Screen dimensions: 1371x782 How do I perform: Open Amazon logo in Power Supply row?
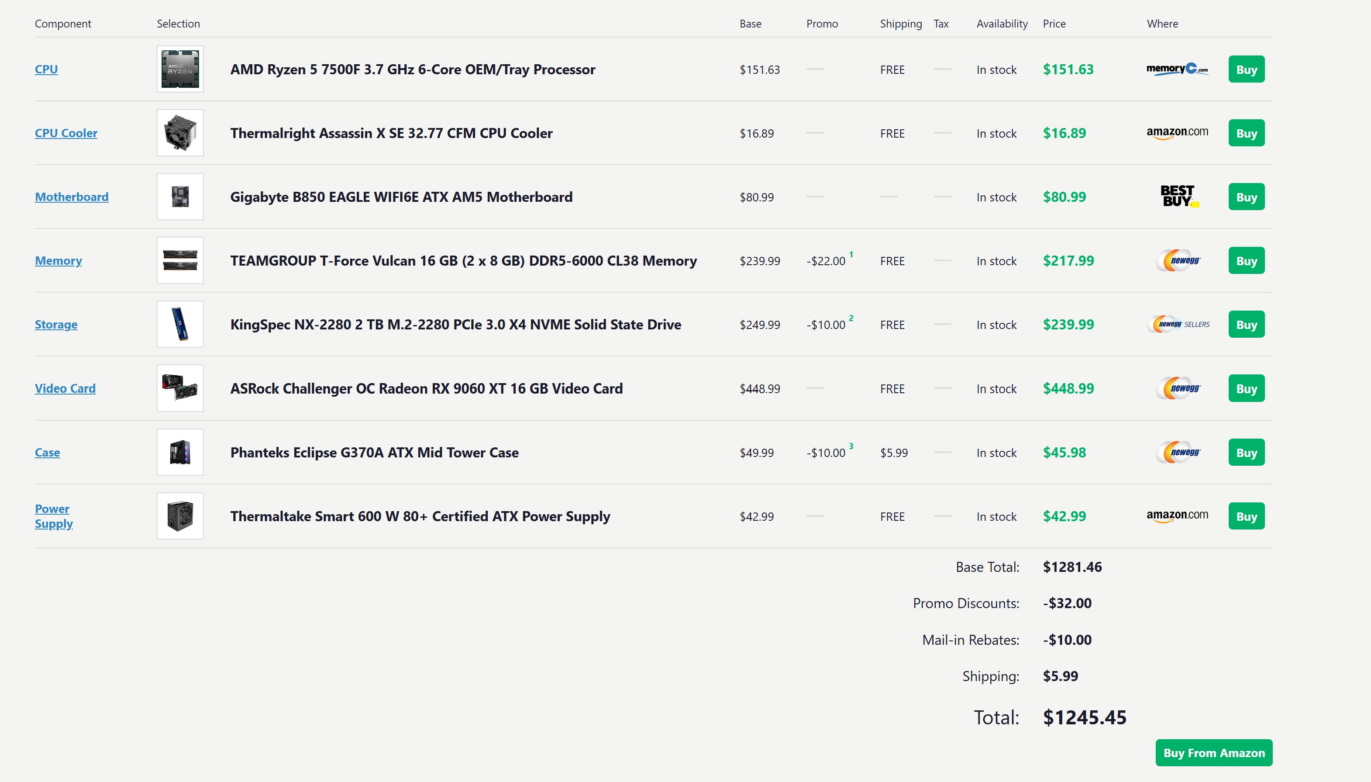click(1177, 516)
